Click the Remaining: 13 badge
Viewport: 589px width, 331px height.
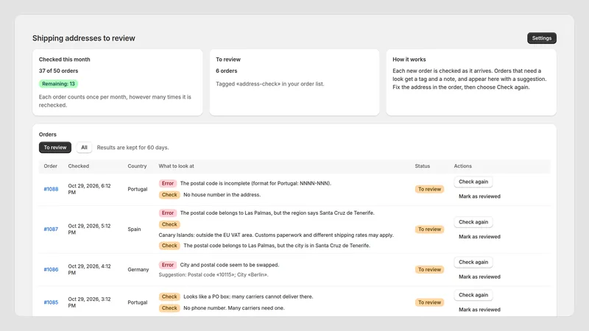click(58, 84)
